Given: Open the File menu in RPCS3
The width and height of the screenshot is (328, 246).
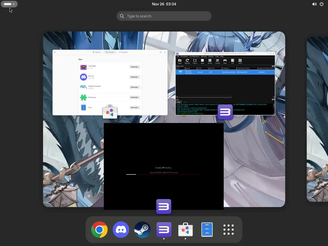Looking at the screenshot, I should coord(178,56).
